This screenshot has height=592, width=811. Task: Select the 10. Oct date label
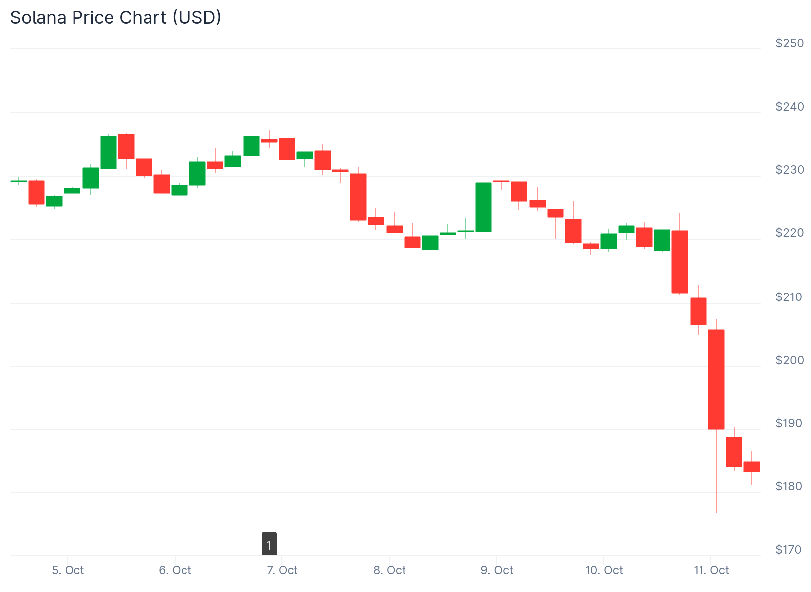click(x=604, y=570)
